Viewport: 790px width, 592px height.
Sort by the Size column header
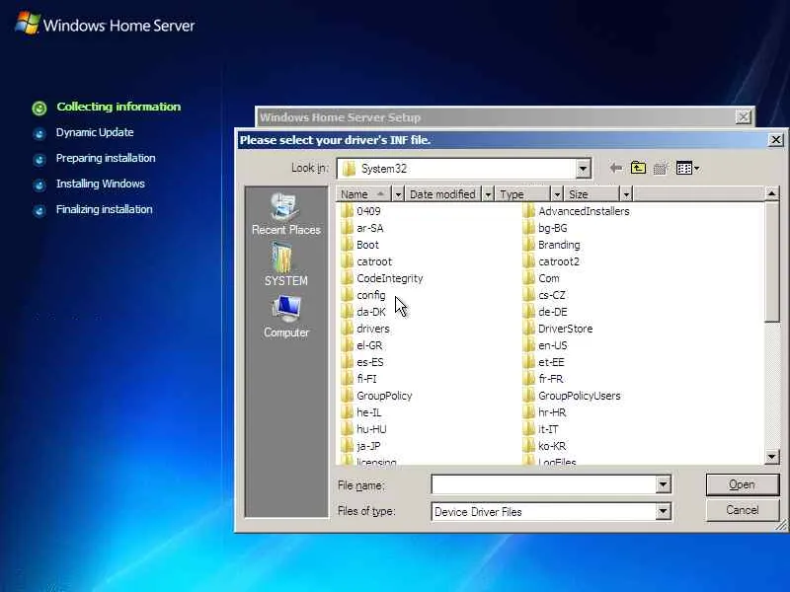592,194
